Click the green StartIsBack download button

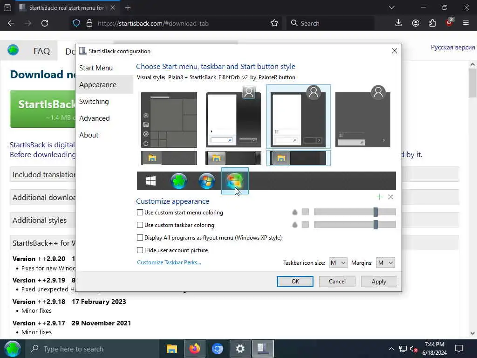pos(42,109)
